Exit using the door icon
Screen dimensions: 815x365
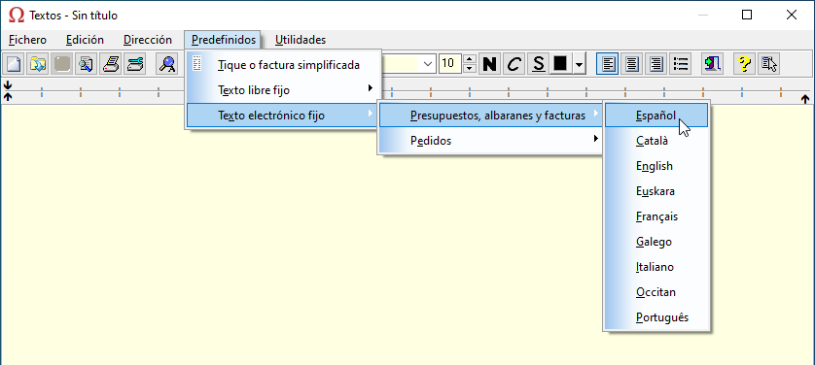tap(713, 64)
